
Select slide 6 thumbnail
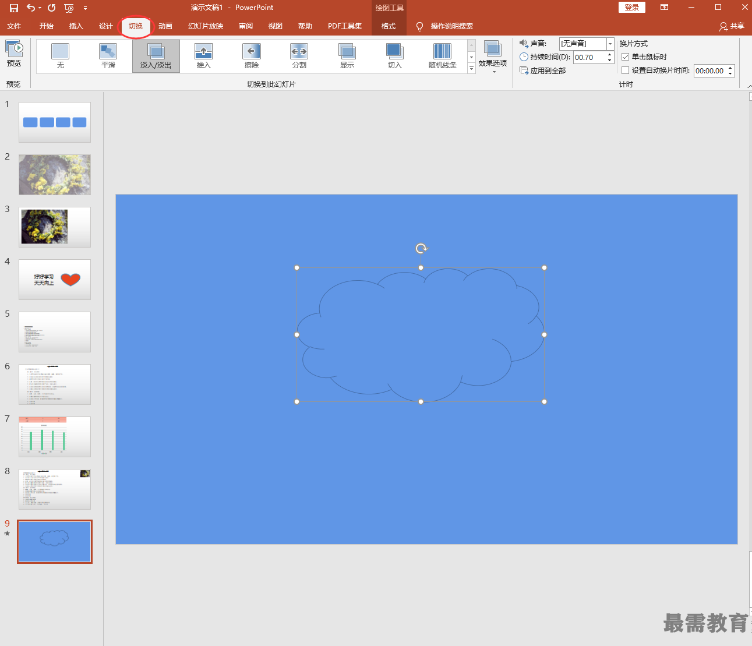(55, 384)
